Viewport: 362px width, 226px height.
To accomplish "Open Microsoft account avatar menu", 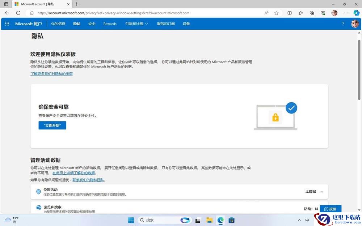I will coord(355,24).
